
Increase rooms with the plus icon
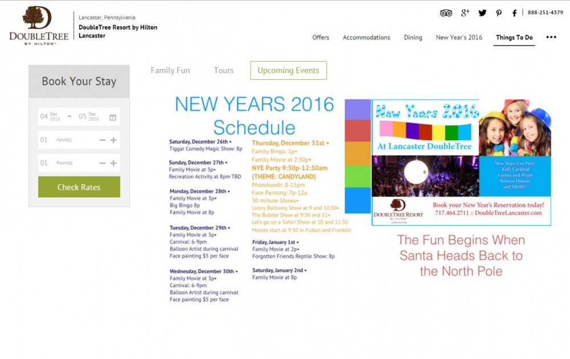pyautogui.click(x=113, y=163)
